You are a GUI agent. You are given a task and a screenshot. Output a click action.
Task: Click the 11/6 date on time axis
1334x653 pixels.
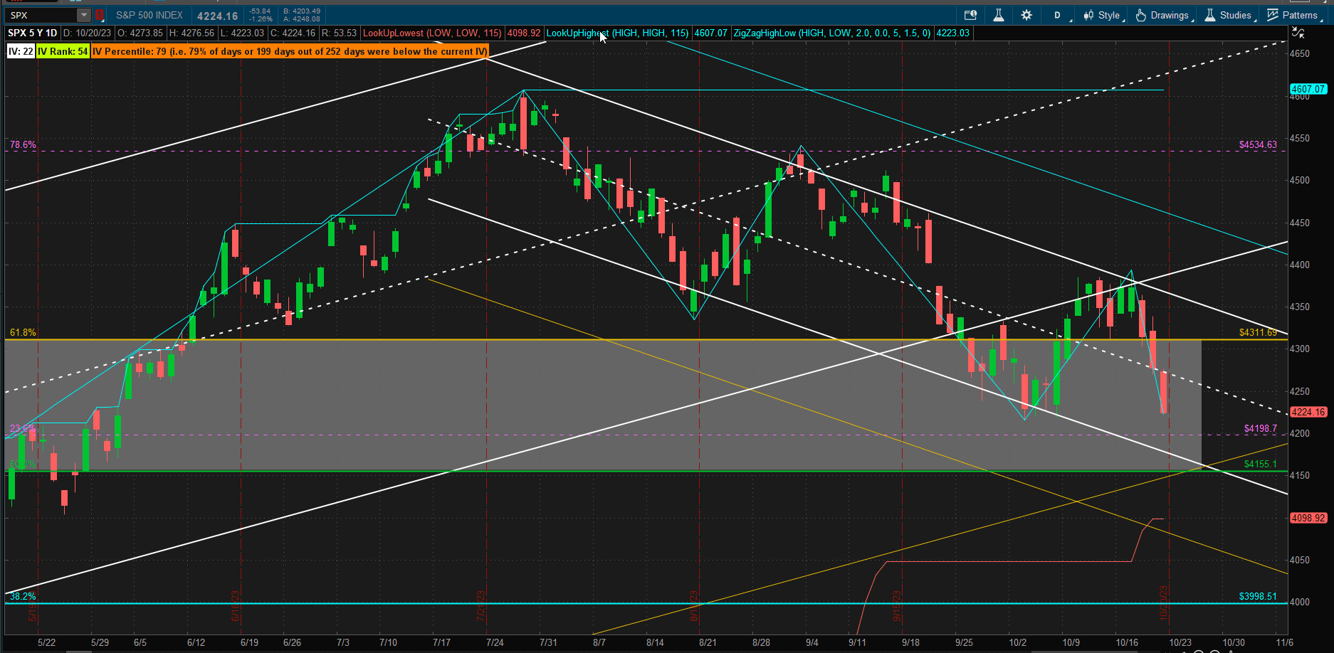[x=1285, y=642]
